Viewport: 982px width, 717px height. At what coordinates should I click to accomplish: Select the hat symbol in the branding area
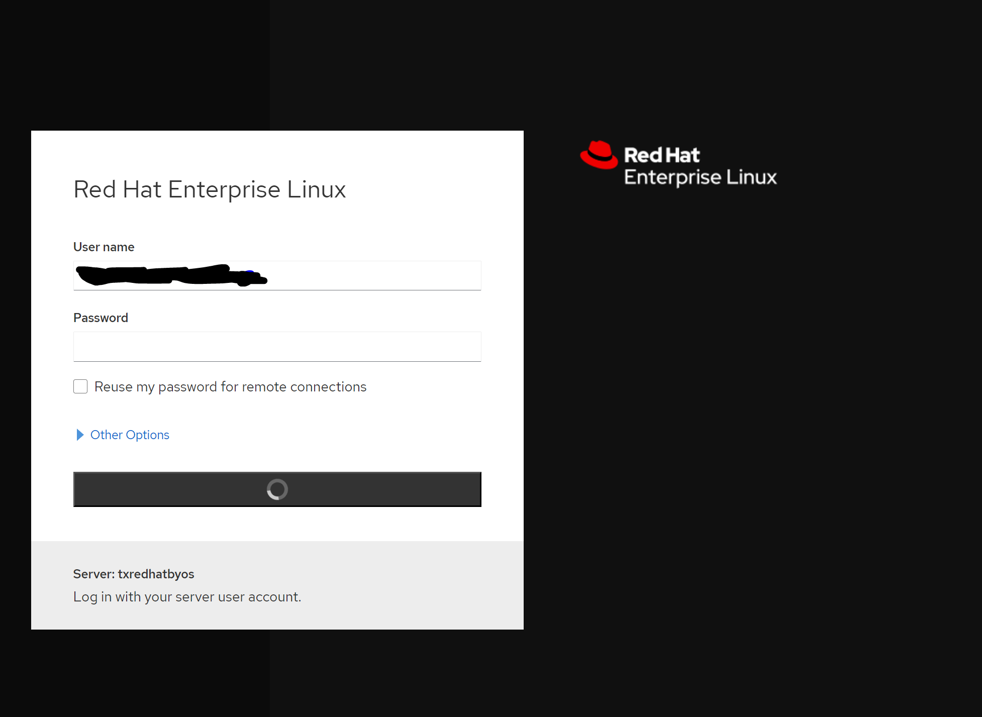tap(598, 155)
